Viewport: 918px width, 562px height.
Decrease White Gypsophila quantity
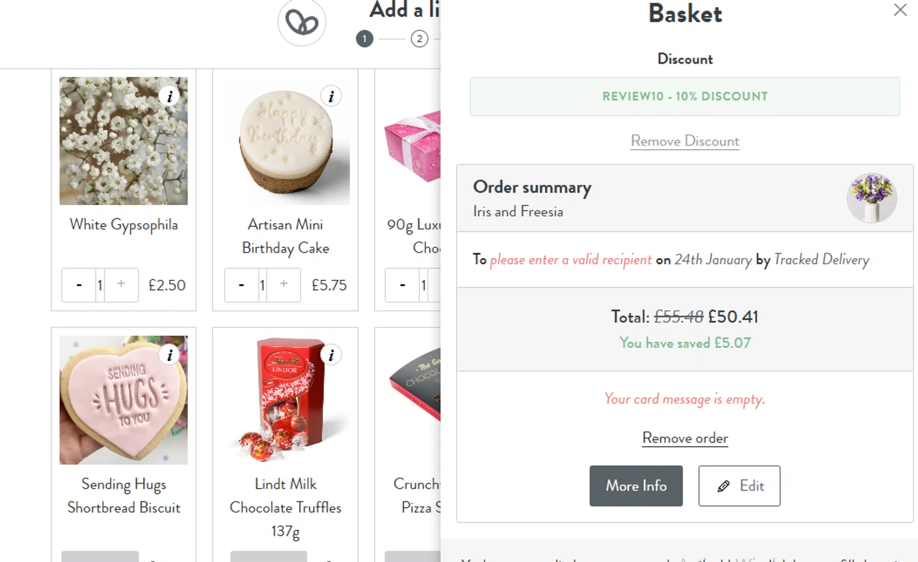pyautogui.click(x=79, y=285)
